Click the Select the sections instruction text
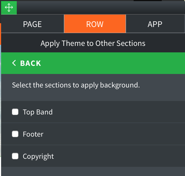This screenshot has height=176, width=185. (76, 85)
